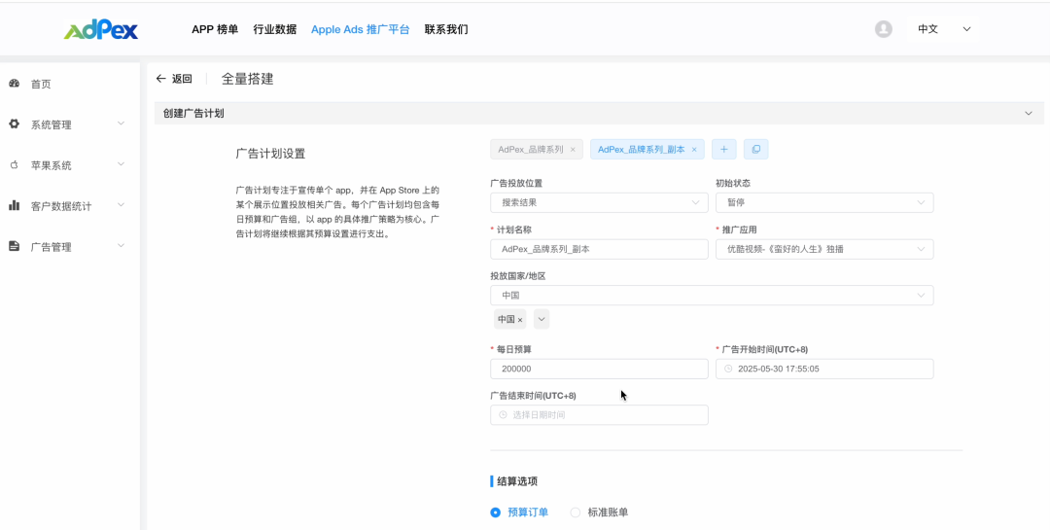The height and width of the screenshot is (530, 1050).
Task: Click the plus icon to add campaign
Action: coord(723,149)
